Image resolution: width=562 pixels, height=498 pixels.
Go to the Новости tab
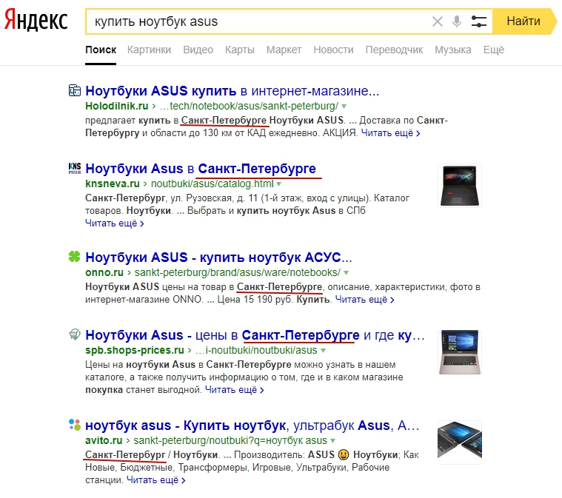point(333,50)
